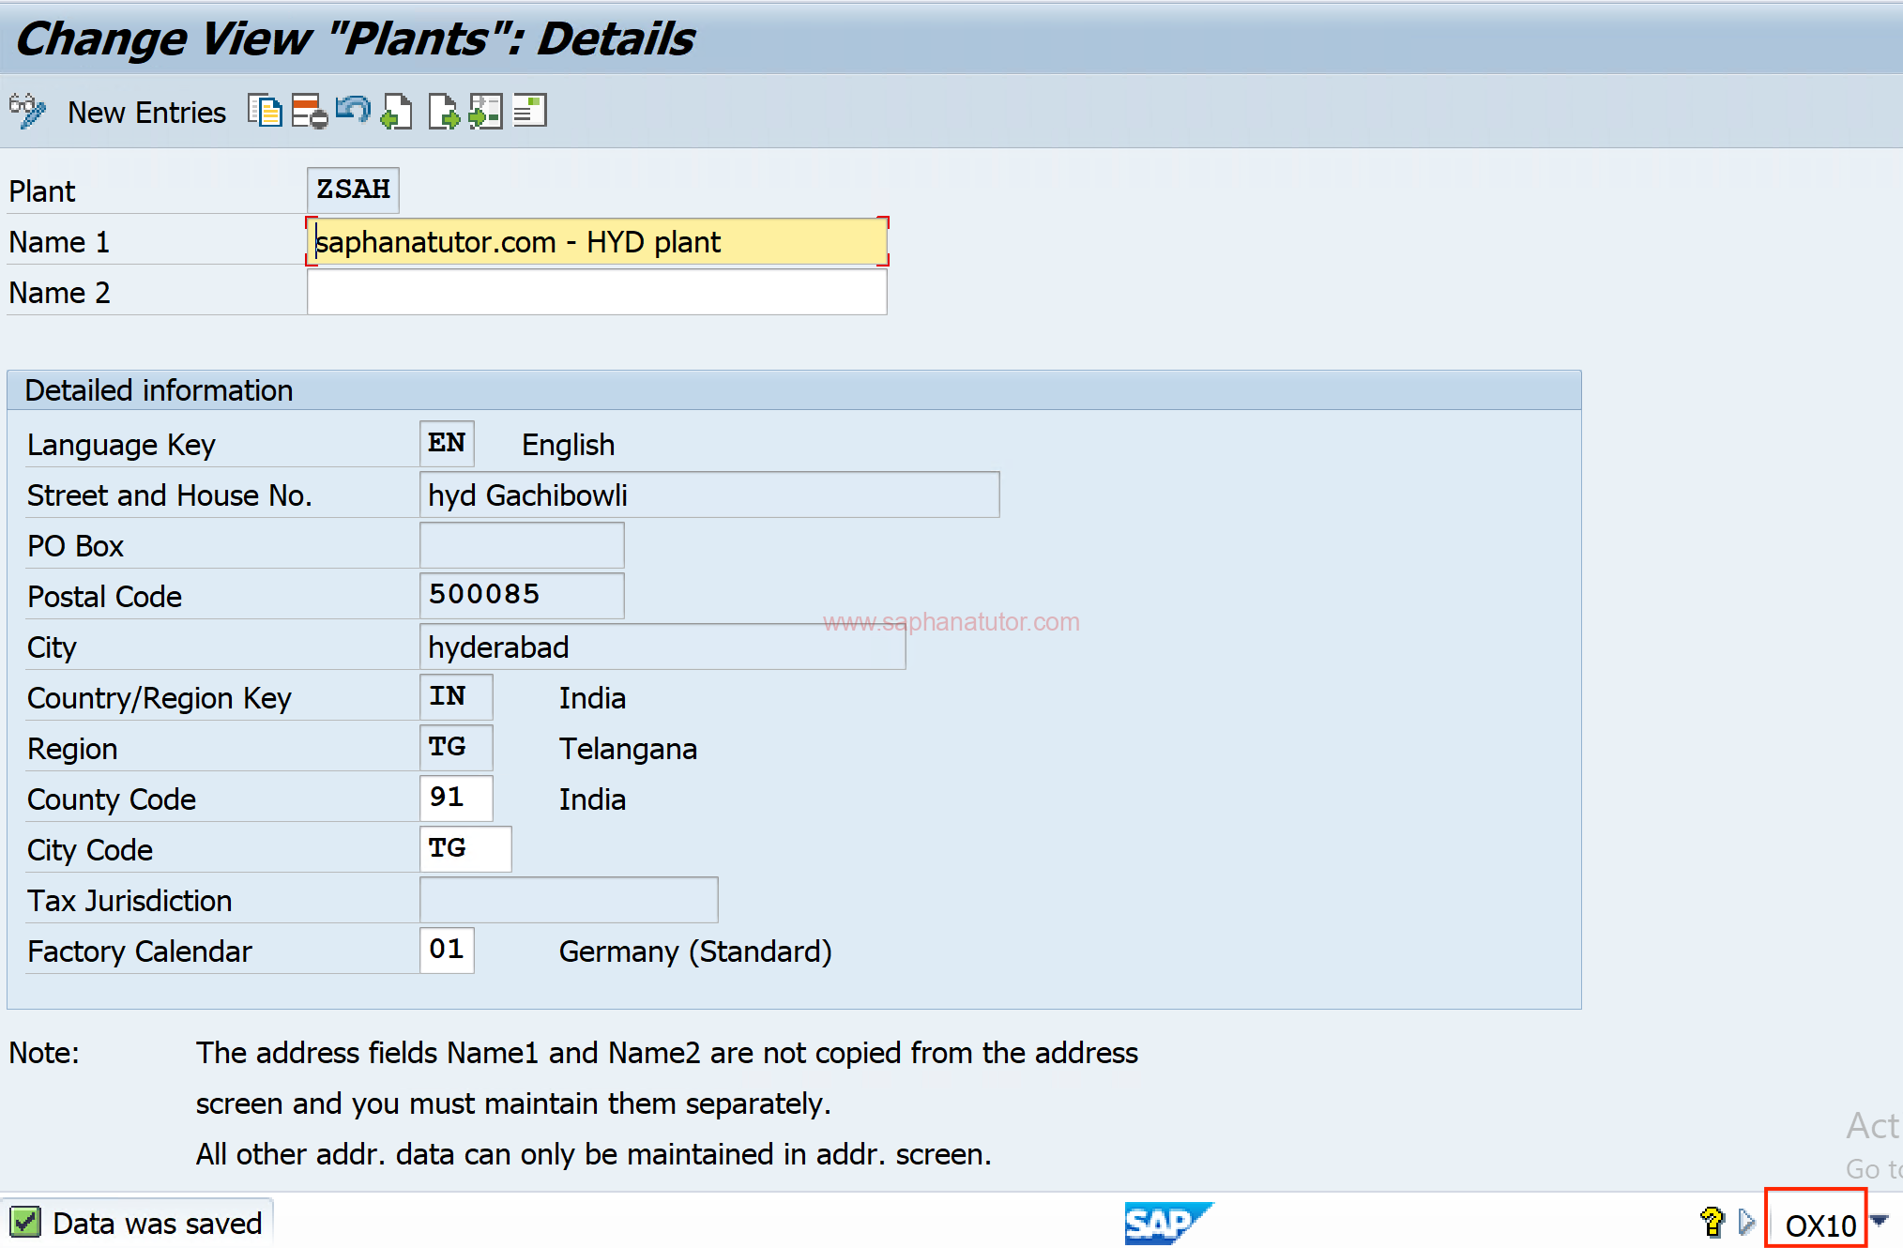Click the empty Name 2 field
Screen dimensions: 1903x1248
(597, 293)
